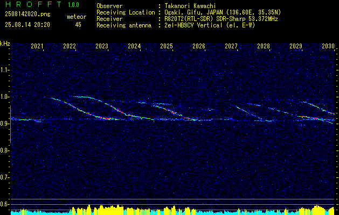Viewport: 339px width, 215px height.
Task: Click the Receiver field label
Action: point(109,19)
